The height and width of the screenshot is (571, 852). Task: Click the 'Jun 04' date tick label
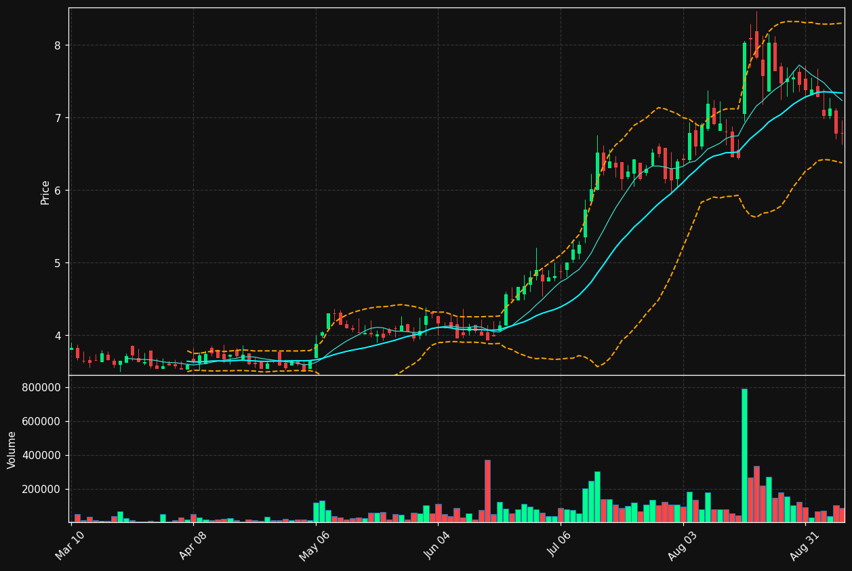click(x=438, y=546)
